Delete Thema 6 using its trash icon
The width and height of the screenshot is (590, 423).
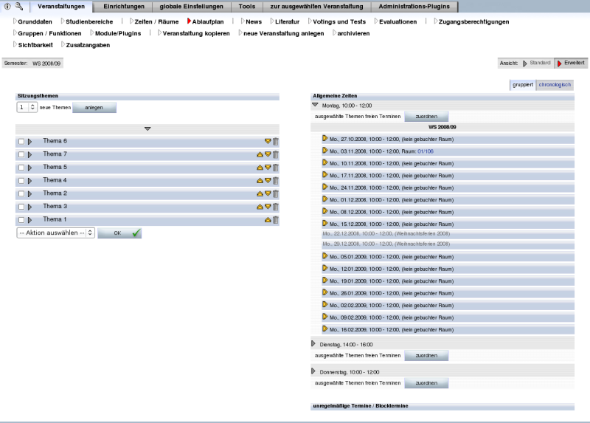pyautogui.click(x=276, y=142)
